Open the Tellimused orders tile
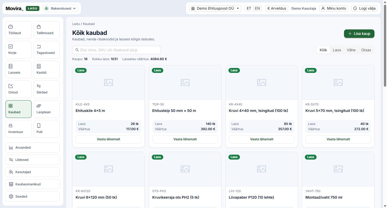Image resolution: width=387 pixels, height=208 pixels. pos(47,30)
